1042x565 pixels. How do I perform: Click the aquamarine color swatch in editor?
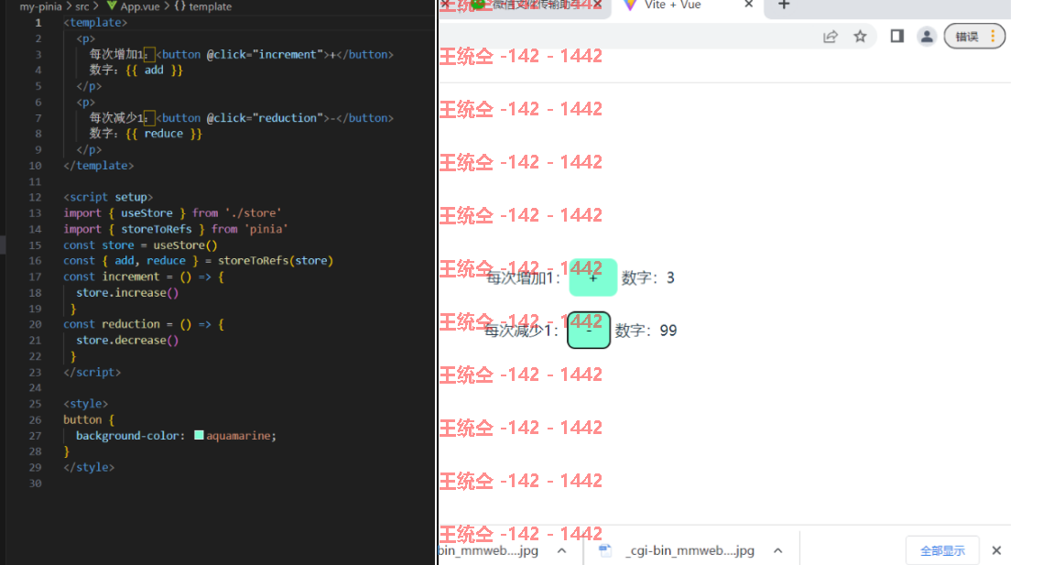(x=199, y=435)
